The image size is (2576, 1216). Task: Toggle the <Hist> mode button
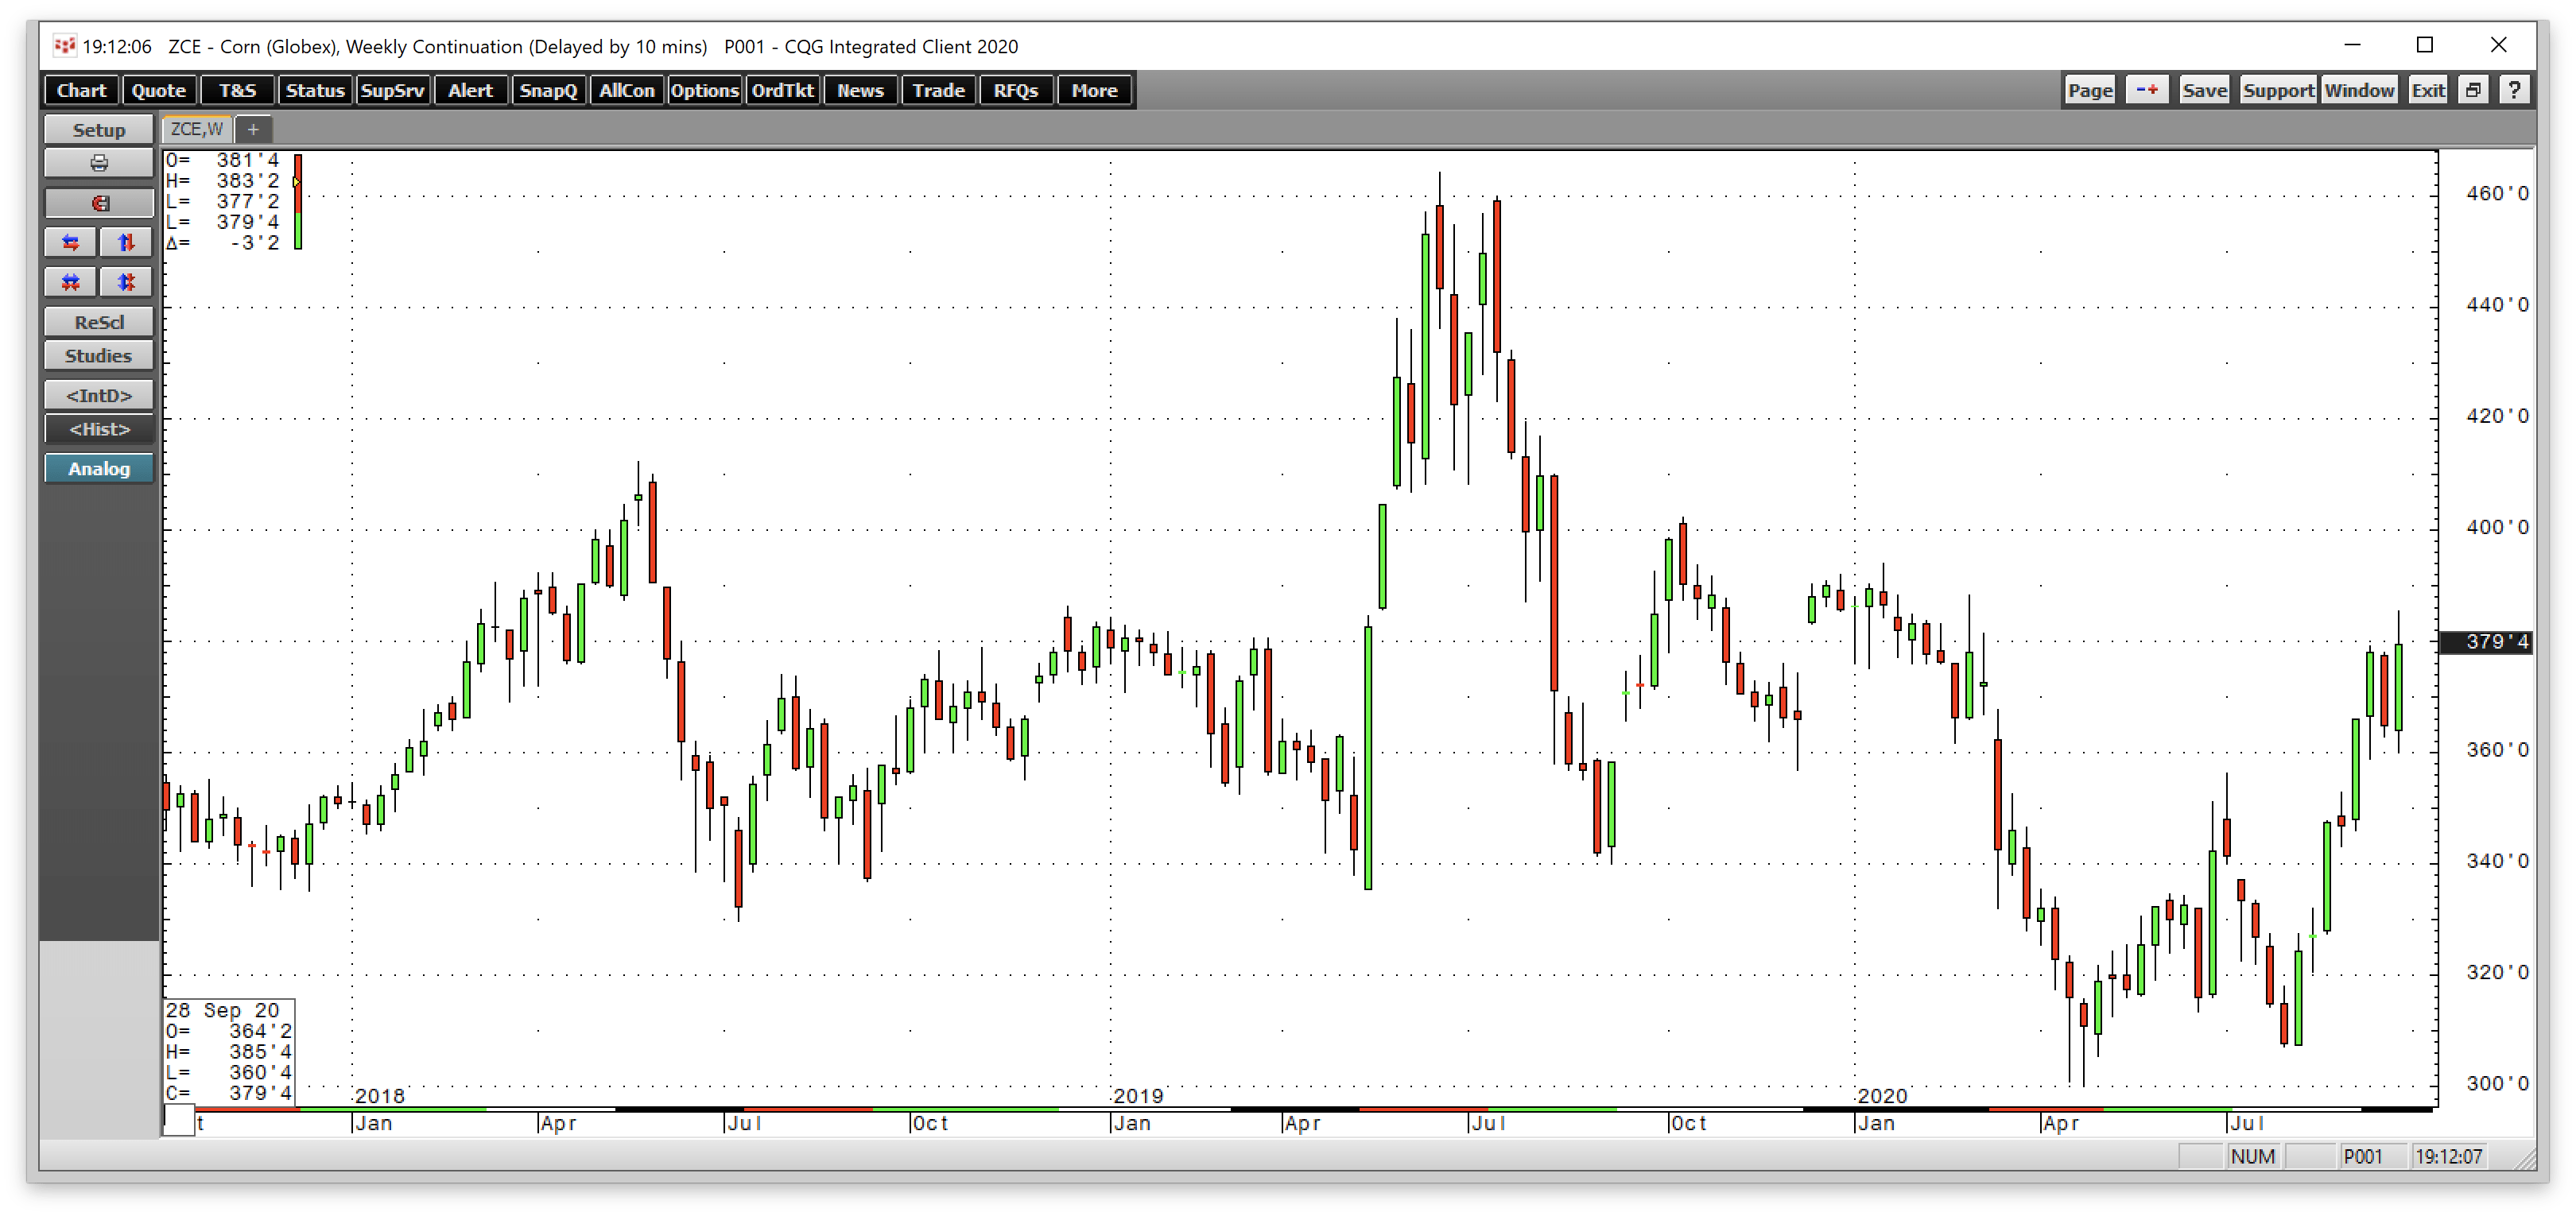[x=99, y=429]
